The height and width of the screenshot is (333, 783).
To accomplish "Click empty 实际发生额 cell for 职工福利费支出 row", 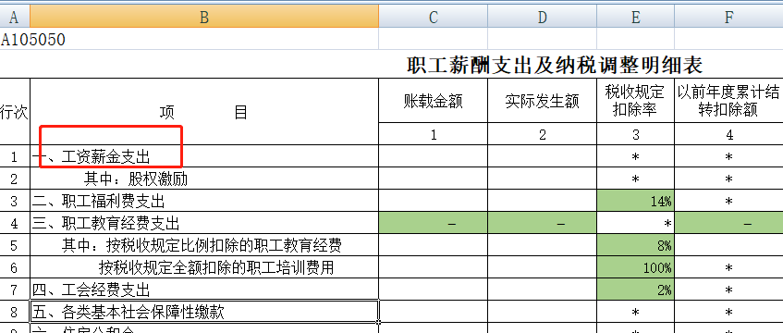I will [542, 201].
